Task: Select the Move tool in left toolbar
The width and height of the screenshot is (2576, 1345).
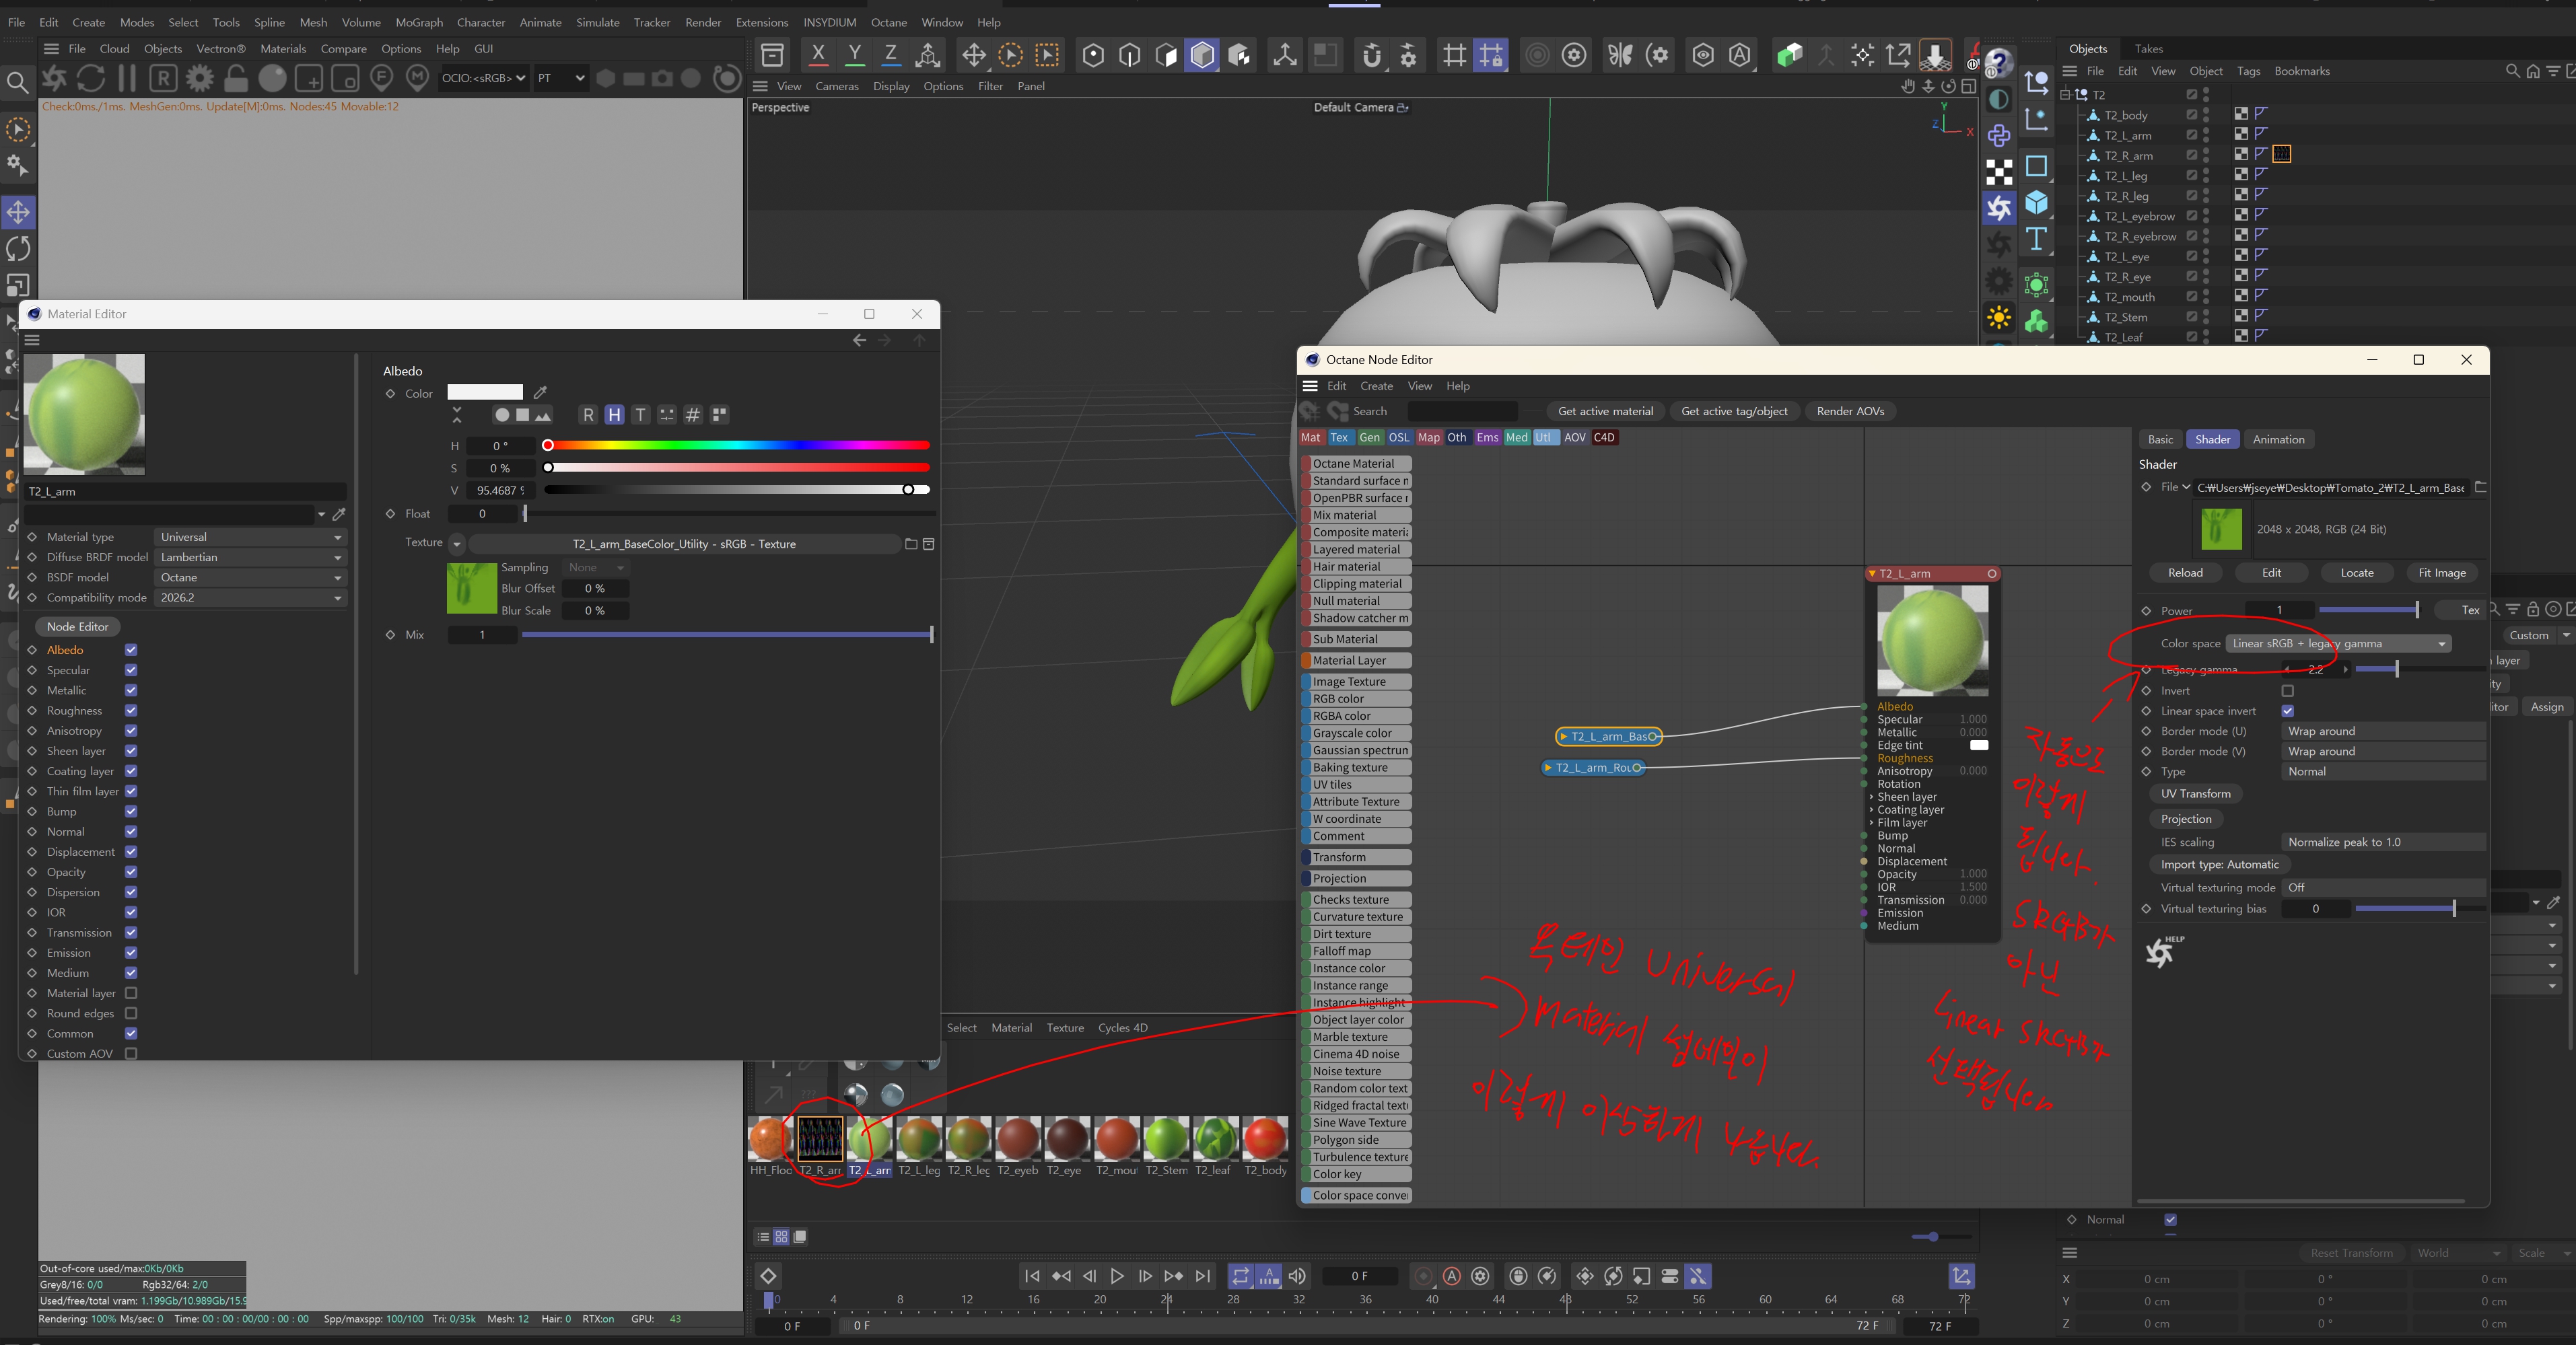Action: [x=18, y=212]
